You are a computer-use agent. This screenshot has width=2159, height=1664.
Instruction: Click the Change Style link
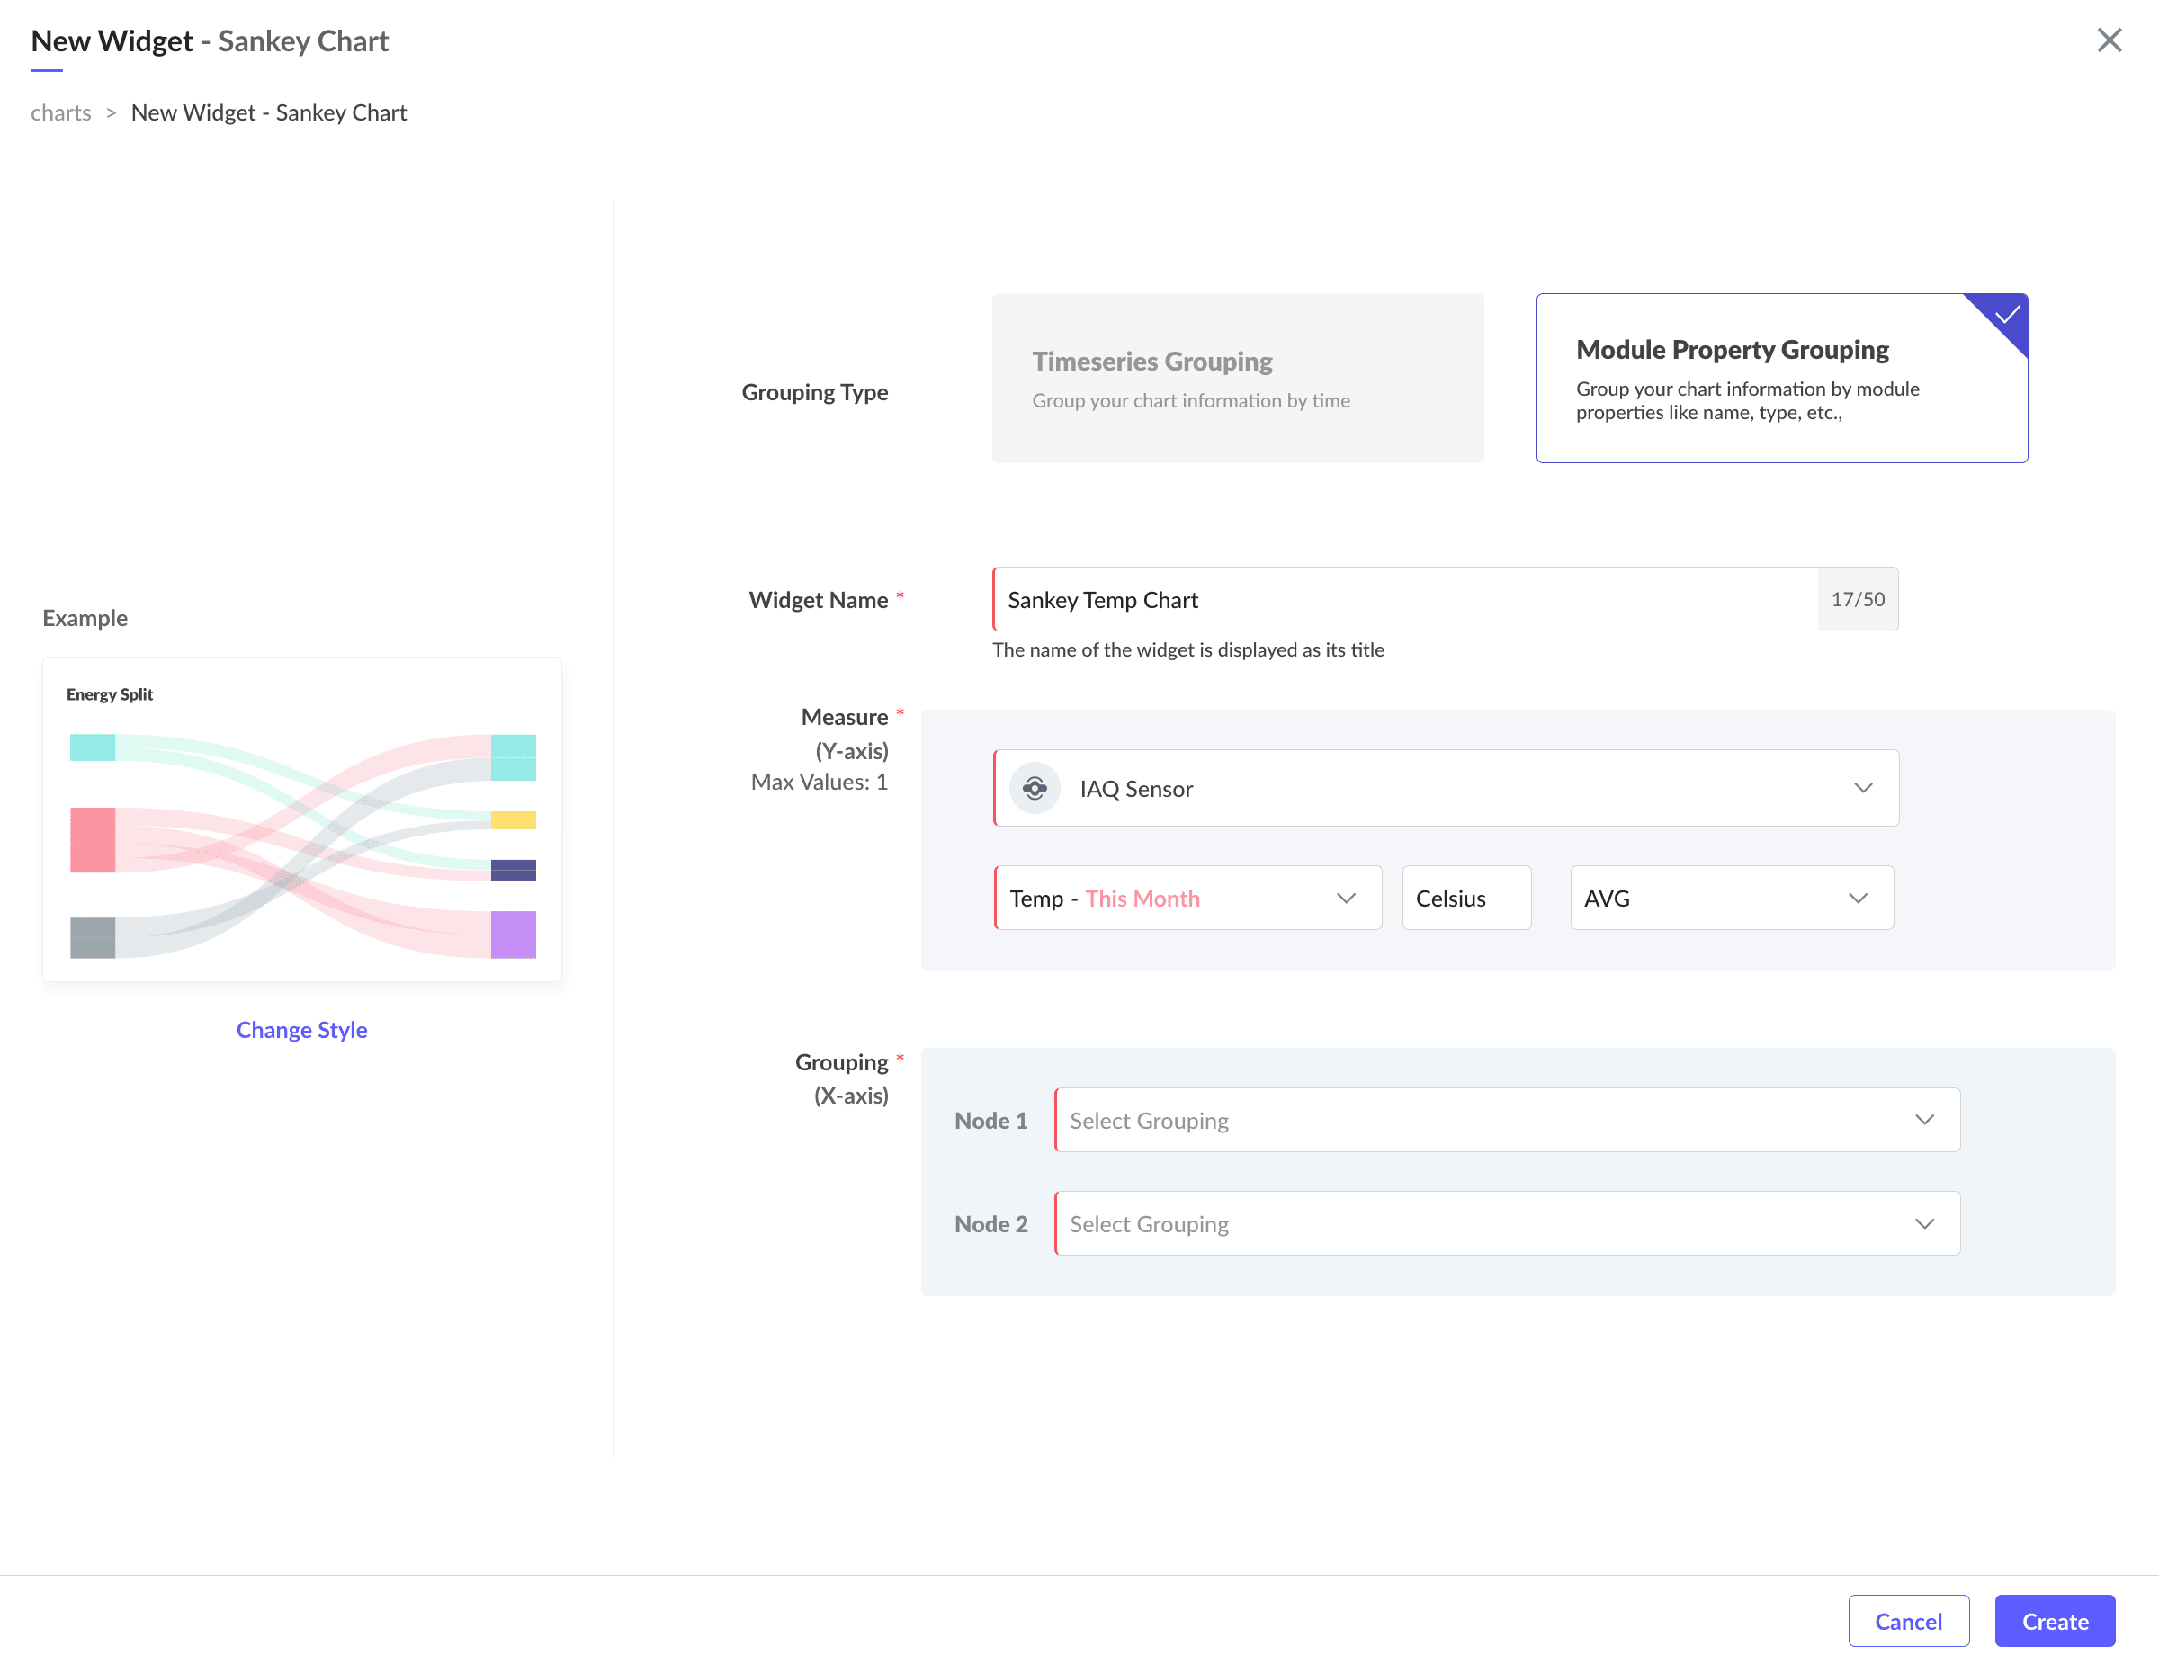coord(301,1030)
